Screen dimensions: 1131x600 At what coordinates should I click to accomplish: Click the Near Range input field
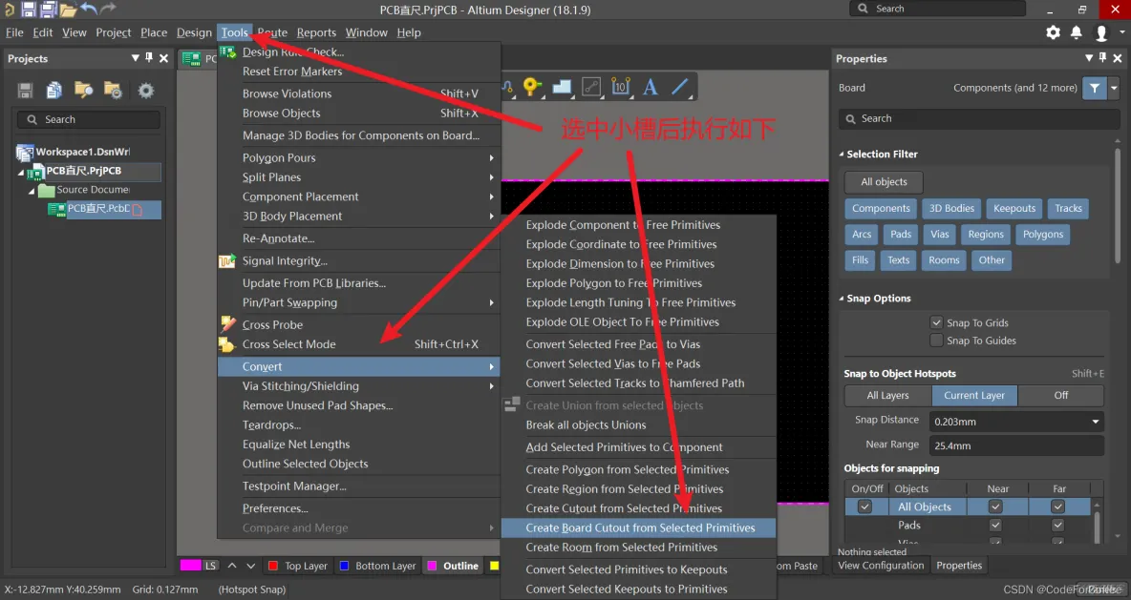[1016, 445]
